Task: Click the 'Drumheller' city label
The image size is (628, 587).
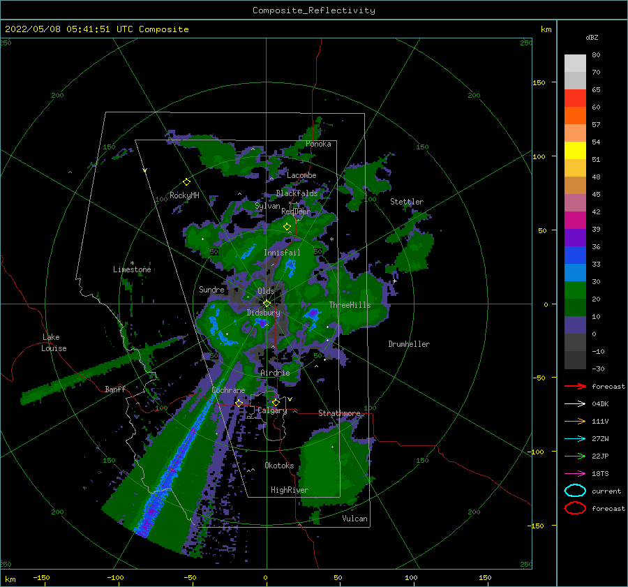Action: point(409,344)
